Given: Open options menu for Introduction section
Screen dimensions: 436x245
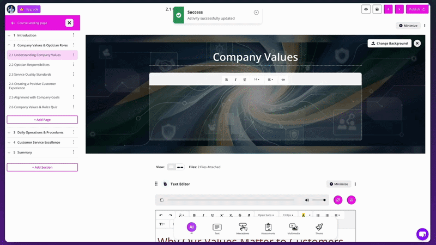Looking at the screenshot, I should (74, 35).
